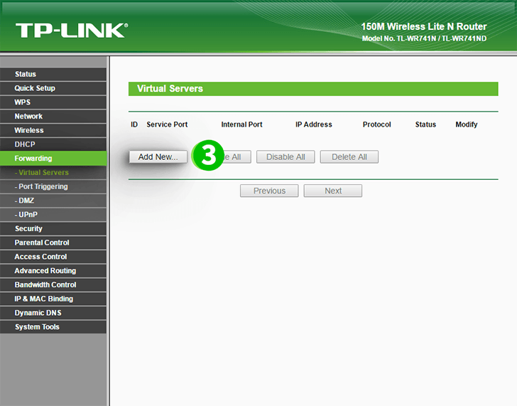Open Bandwidth Control settings
Screen dimensions: 517x406
pos(53,284)
